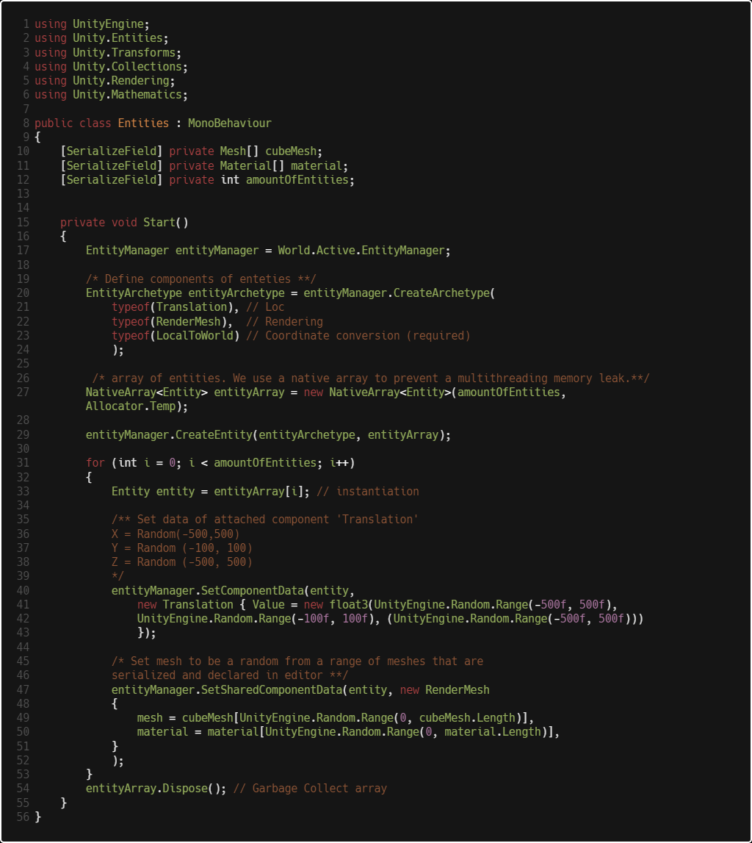
Task: Click 'material = material[' assignment line
Action: coord(348,732)
